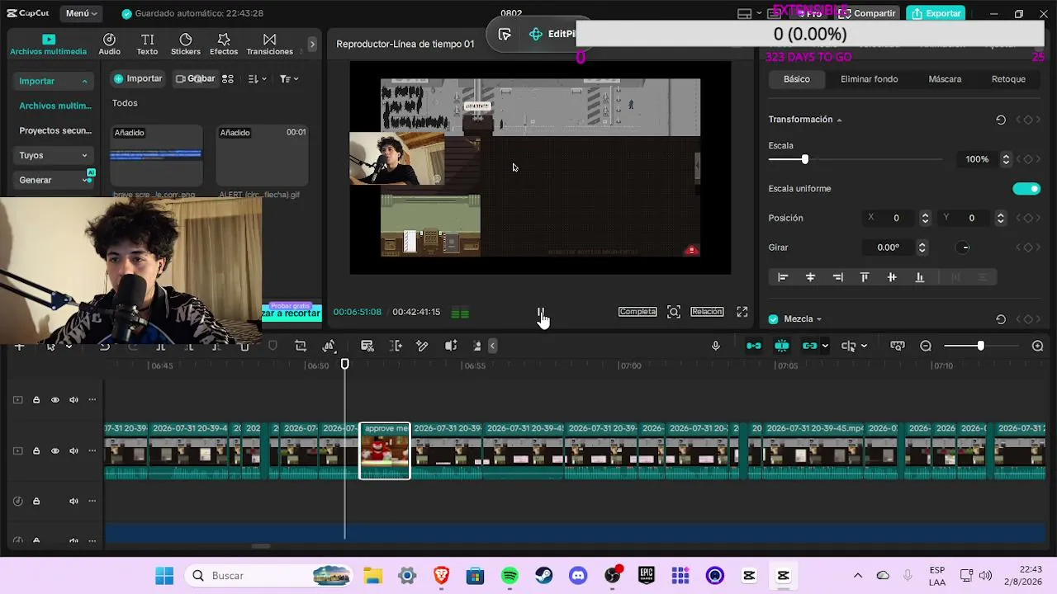Click the Escala percentage stepper
This screenshot has width=1057, height=594.
[x=1006, y=159]
